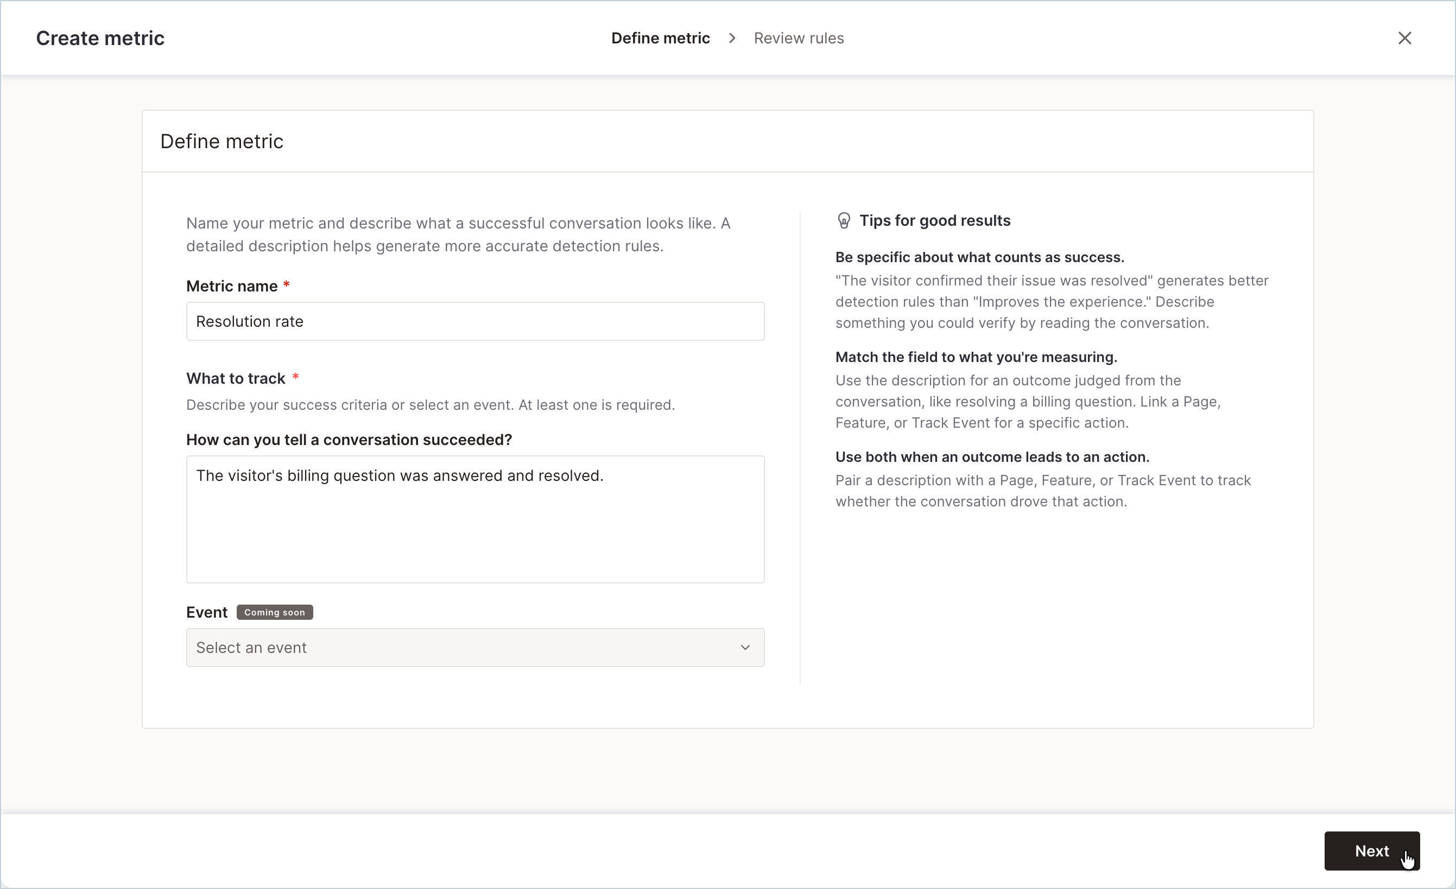Click the Metric name input field
The height and width of the screenshot is (889, 1456).
475,321
